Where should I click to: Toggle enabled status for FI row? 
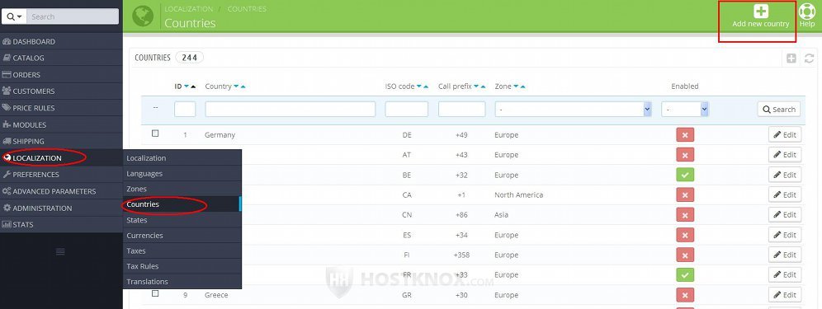coord(685,255)
